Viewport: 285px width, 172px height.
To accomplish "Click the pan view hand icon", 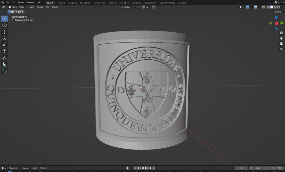I will [281, 38].
